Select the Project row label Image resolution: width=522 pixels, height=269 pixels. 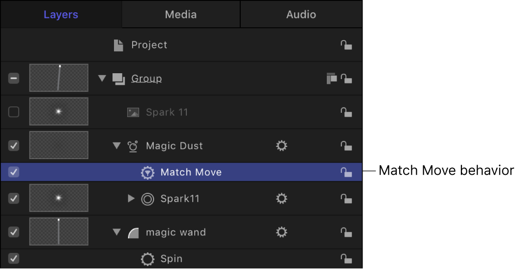pos(149,45)
